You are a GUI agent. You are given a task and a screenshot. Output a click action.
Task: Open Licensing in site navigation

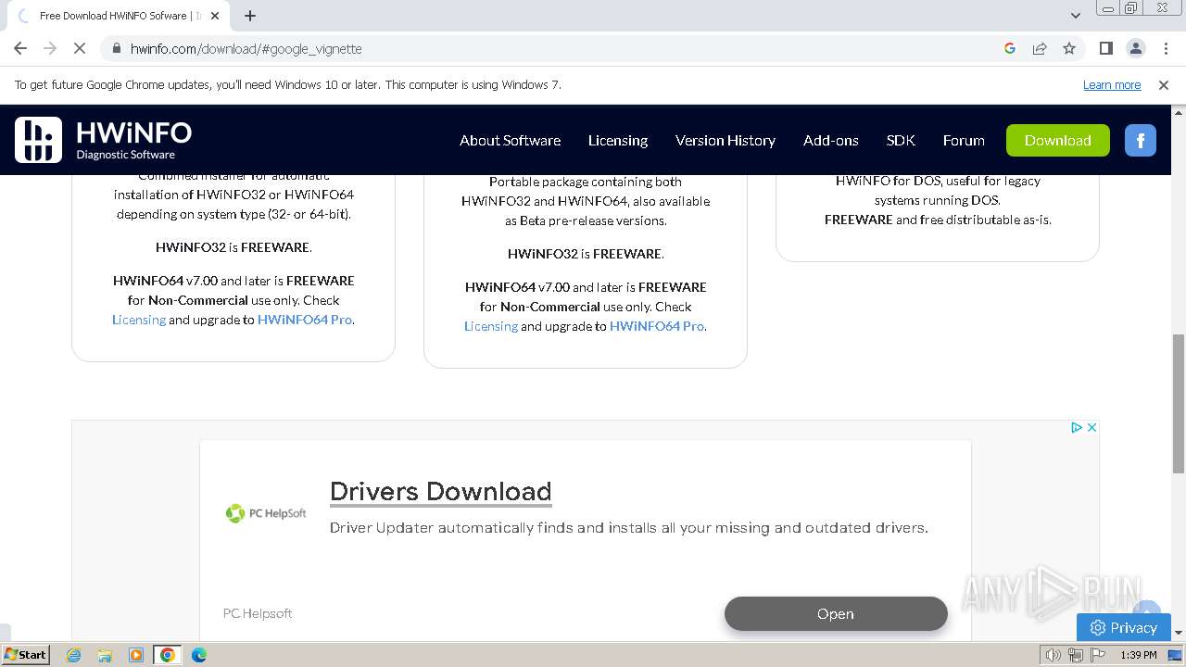point(618,140)
